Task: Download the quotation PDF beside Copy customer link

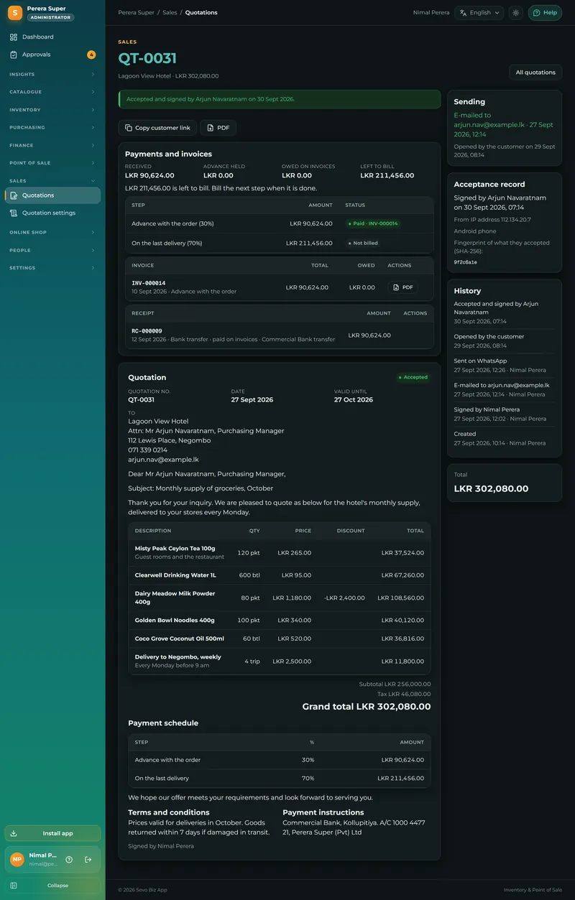Action: tap(218, 128)
